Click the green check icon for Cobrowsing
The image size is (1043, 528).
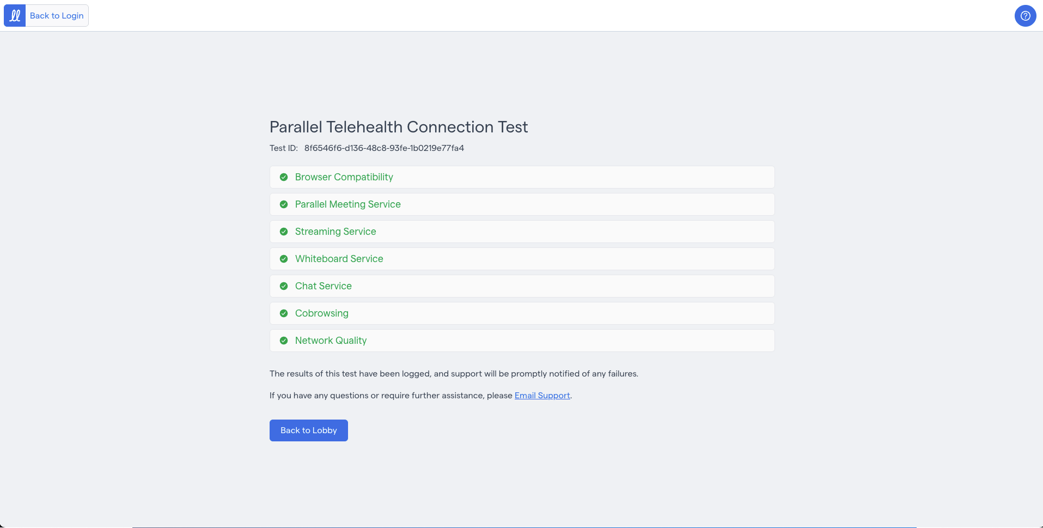[284, 313]
